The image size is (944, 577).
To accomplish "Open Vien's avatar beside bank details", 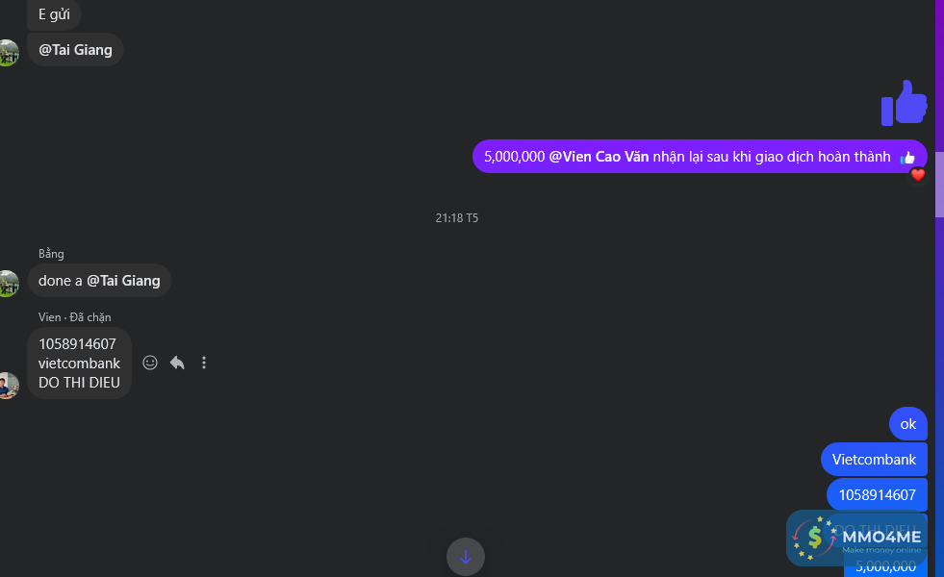I will click(8, 386).
